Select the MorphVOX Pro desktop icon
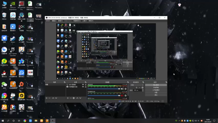218x123 pixels. pos(22,5)
